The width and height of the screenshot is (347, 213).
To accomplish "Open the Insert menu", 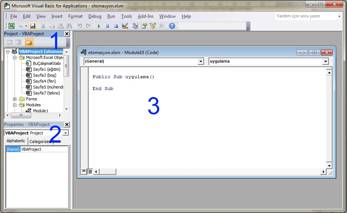I will 57,16.
